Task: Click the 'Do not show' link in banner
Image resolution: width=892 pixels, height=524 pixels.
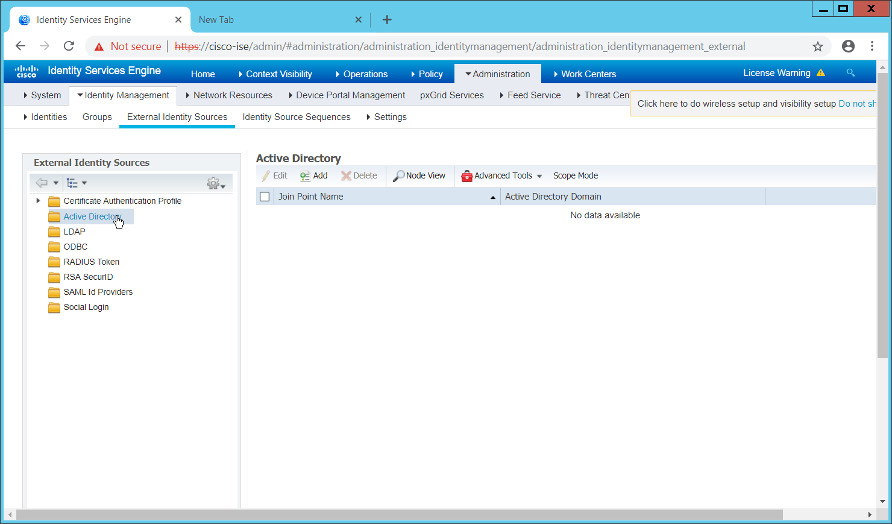Action: 856,104
